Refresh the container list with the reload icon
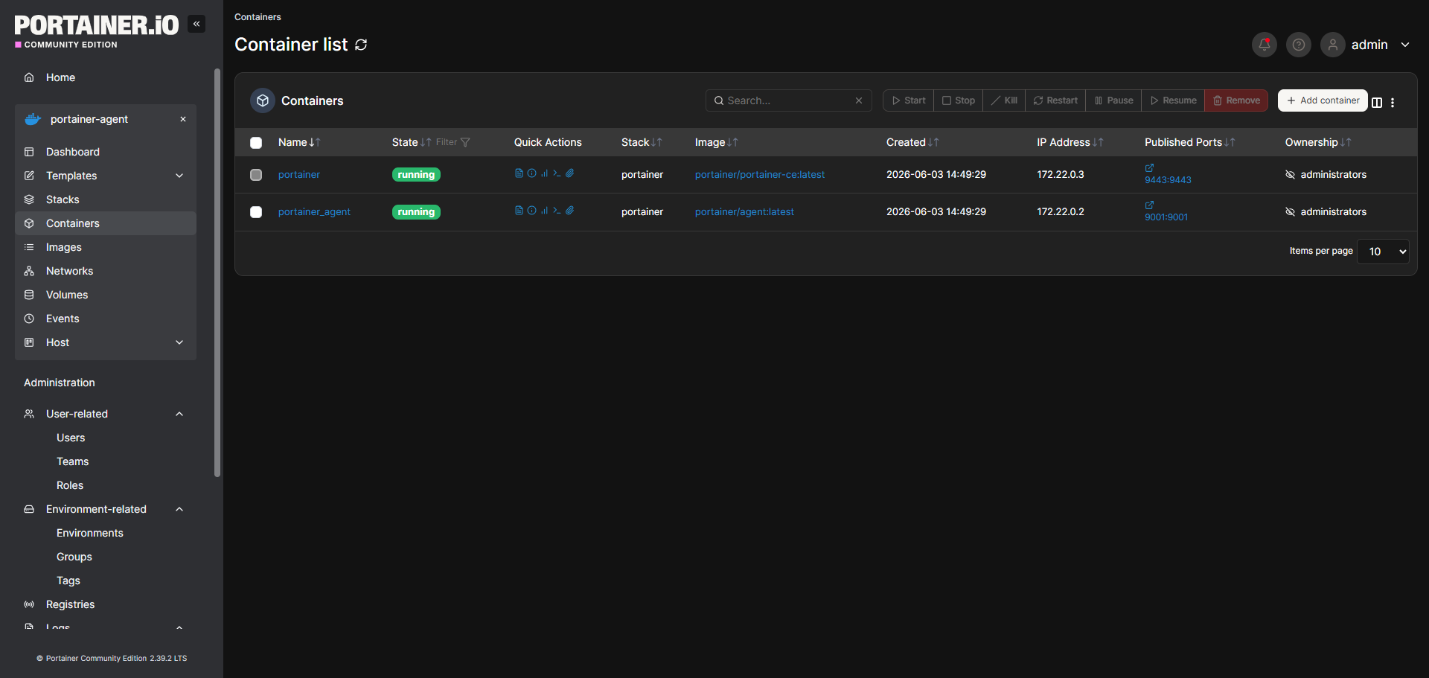Image resolution: width=1429 pixels, height=678 pixels. coord(361,45)
